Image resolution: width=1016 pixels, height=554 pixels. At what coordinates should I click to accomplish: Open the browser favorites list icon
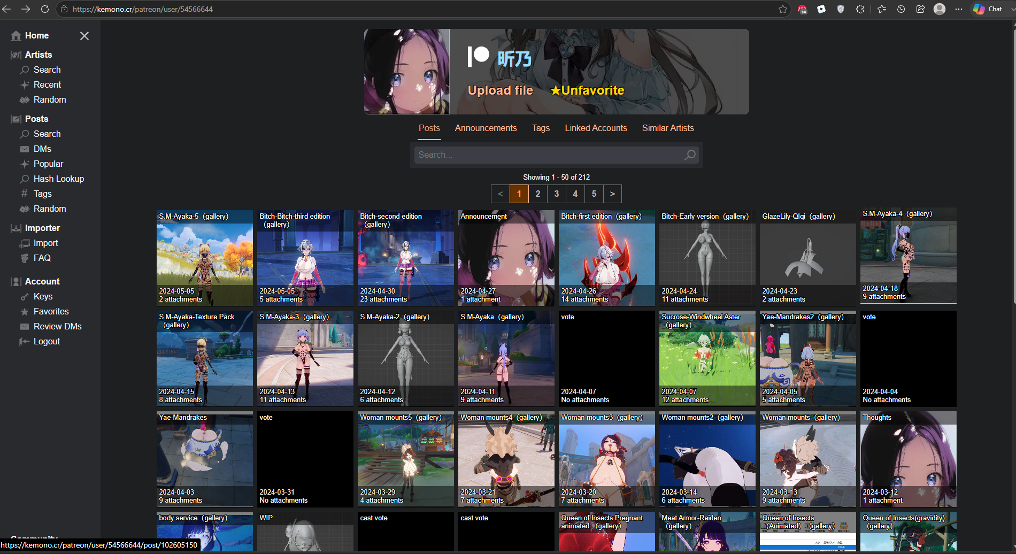click(882, 9)
